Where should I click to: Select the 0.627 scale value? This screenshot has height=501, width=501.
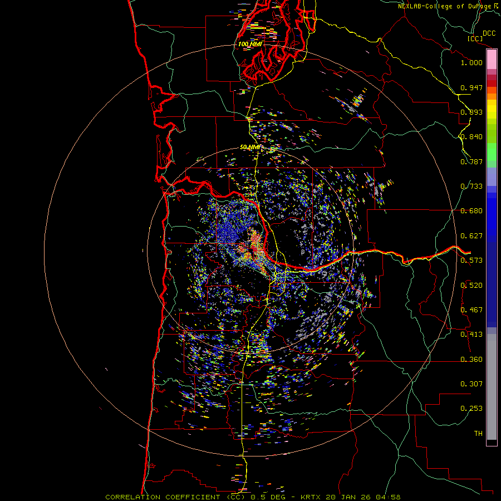click(x=471, y=236)
